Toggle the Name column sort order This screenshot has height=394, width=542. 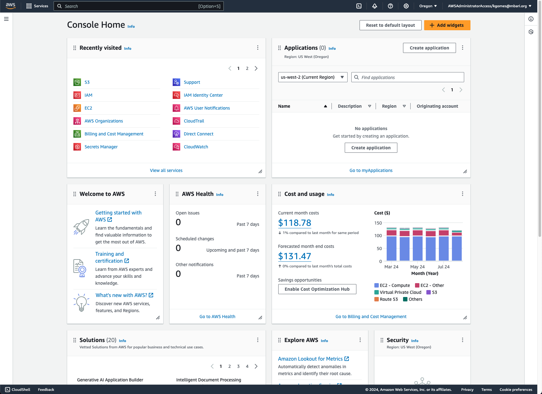325,106
